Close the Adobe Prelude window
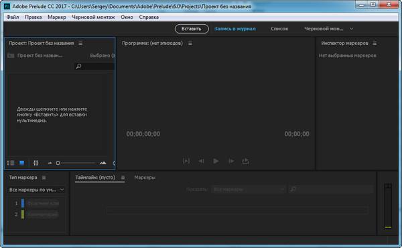The width and height of the screenshot is (402, 248). (389, 5)
